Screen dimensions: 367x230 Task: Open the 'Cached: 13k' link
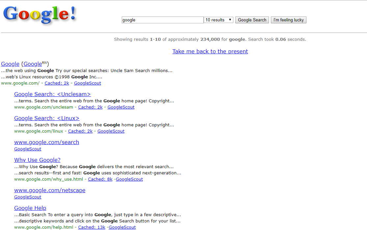[92, 227]
